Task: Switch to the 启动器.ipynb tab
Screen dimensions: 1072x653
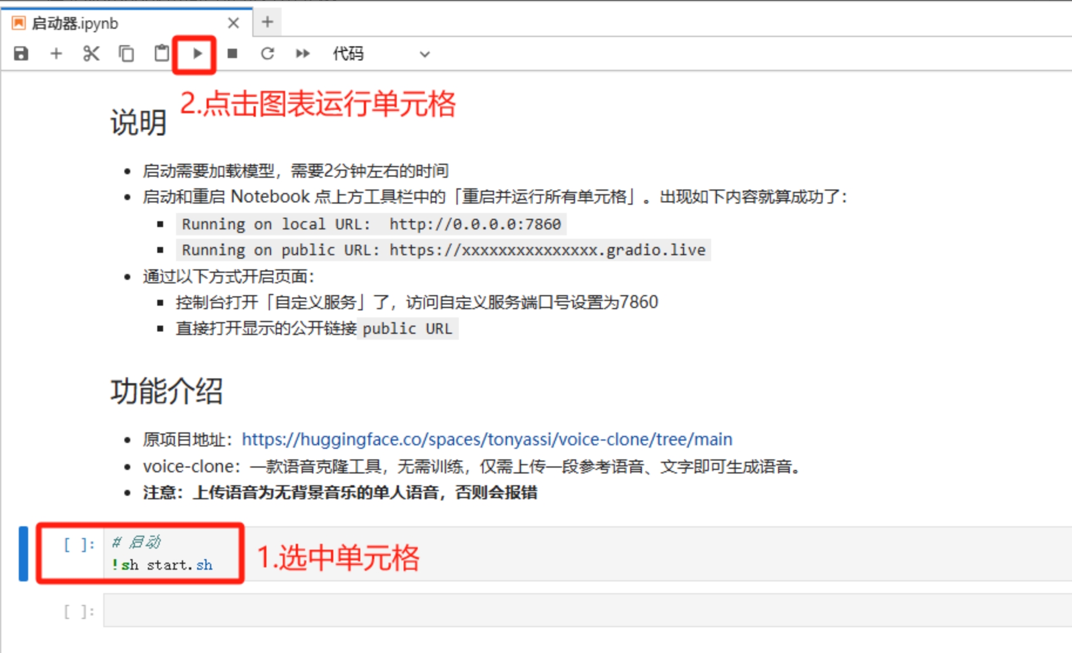Action: click(75, 23)
